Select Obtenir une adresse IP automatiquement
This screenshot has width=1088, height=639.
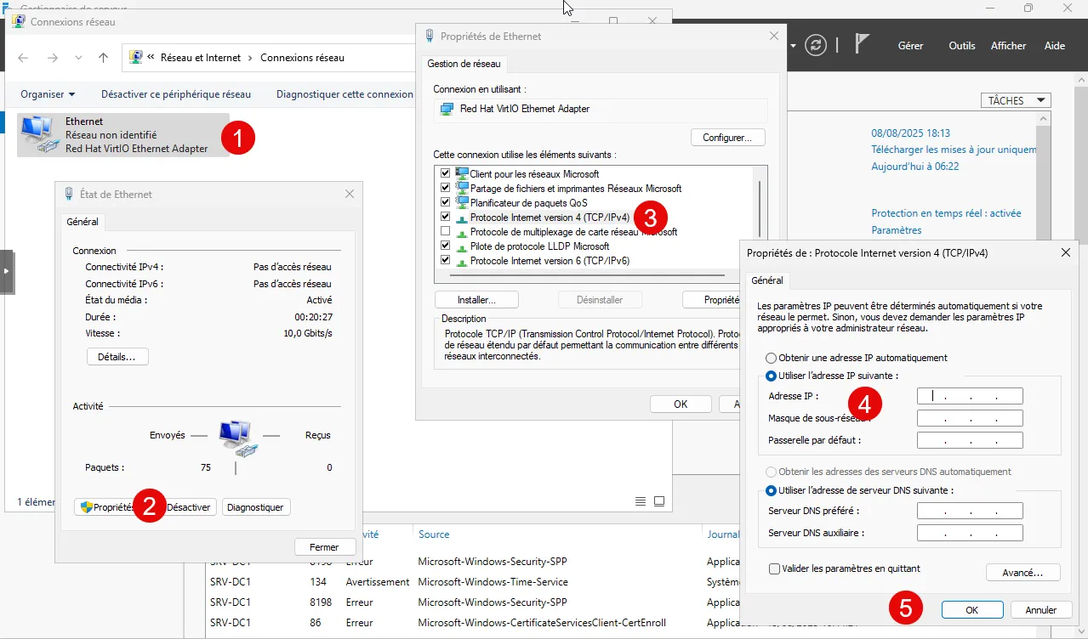pos(772,358)
